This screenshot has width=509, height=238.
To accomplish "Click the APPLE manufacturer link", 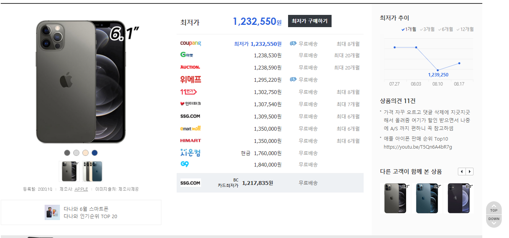I will [x=81, y=189].
